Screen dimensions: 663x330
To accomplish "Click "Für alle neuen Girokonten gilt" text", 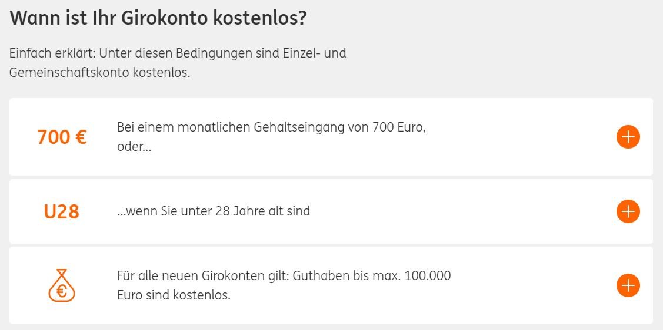I will [x=201, y=275].
